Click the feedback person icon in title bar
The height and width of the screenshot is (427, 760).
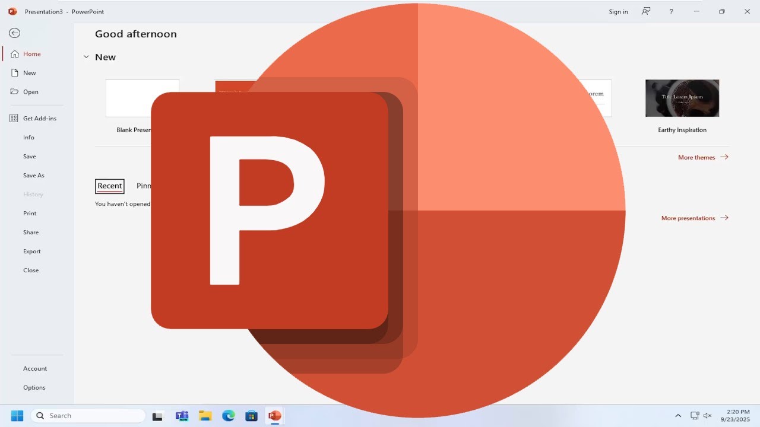click(646, 11)
